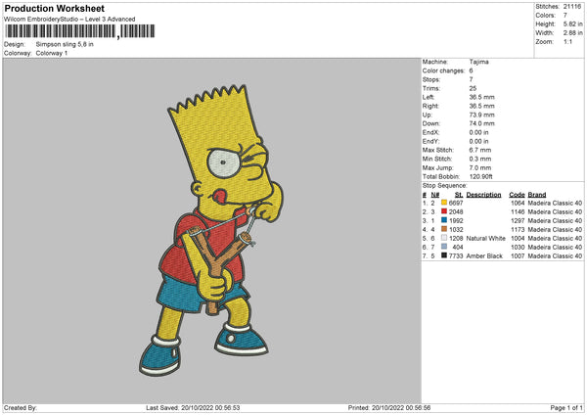Click the Bart Simpson embroidery design preview
Image resolution: width=587 pixels, height=415 pixels.
tap(211, 230)
